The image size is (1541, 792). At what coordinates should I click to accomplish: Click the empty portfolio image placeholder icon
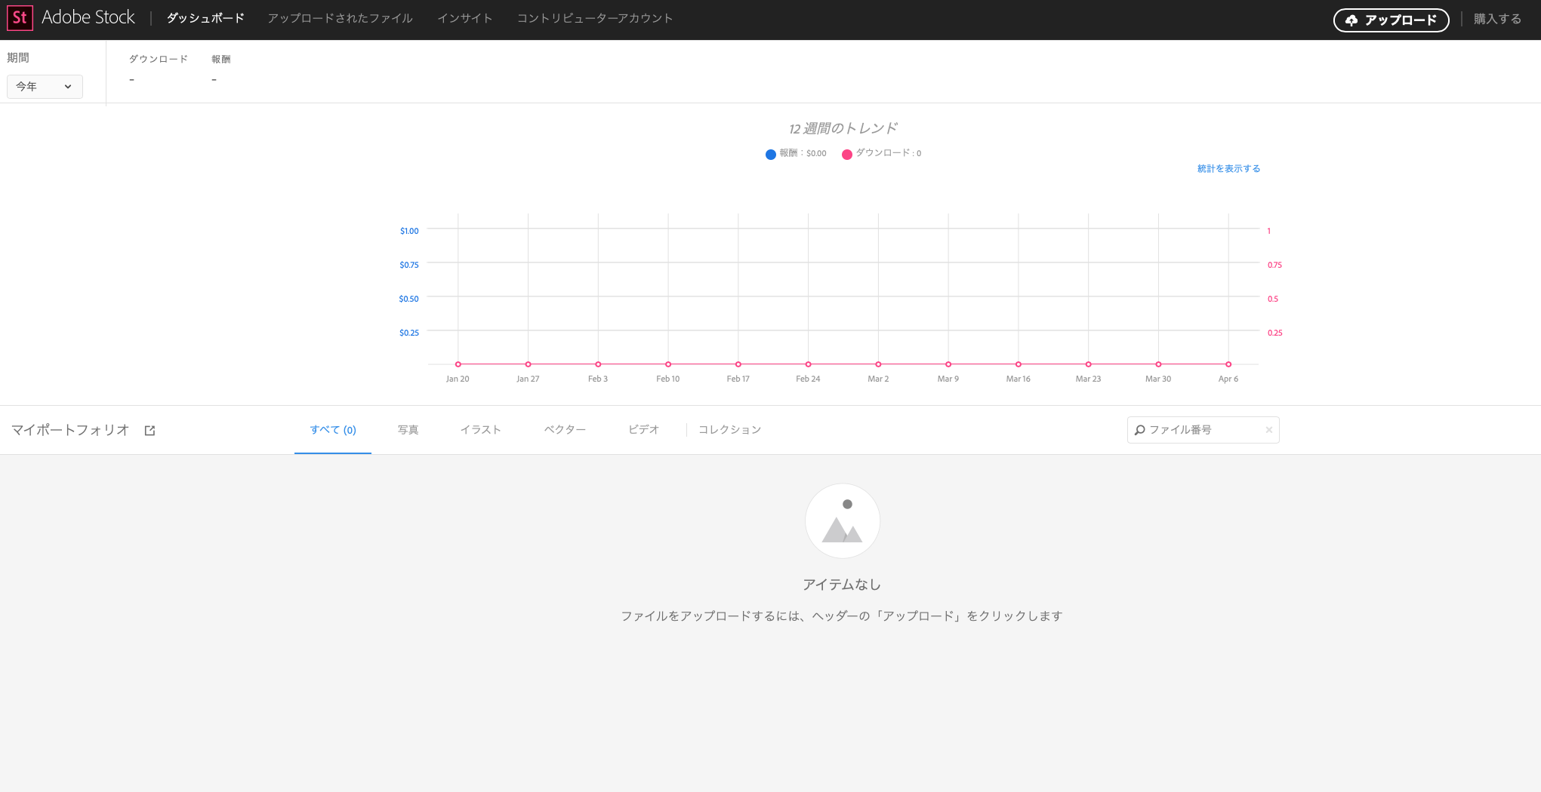[x=843, y=521]
